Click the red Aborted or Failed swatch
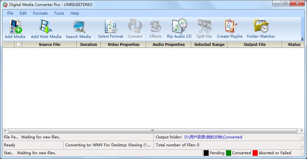This screenshot has height=159, width=307. pos(255,153)
